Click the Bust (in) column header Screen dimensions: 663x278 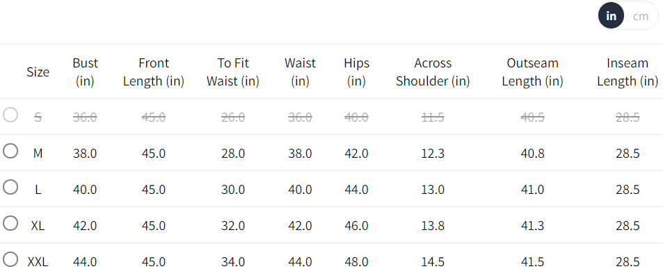(x=85, y=72)
